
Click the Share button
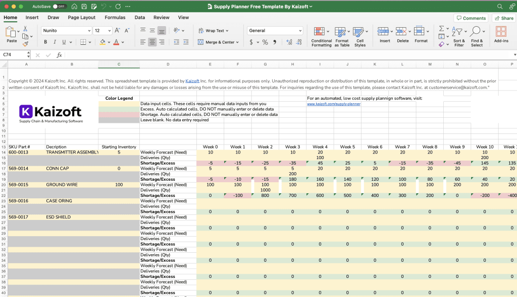pyautogui.click(x=503, y=18)
